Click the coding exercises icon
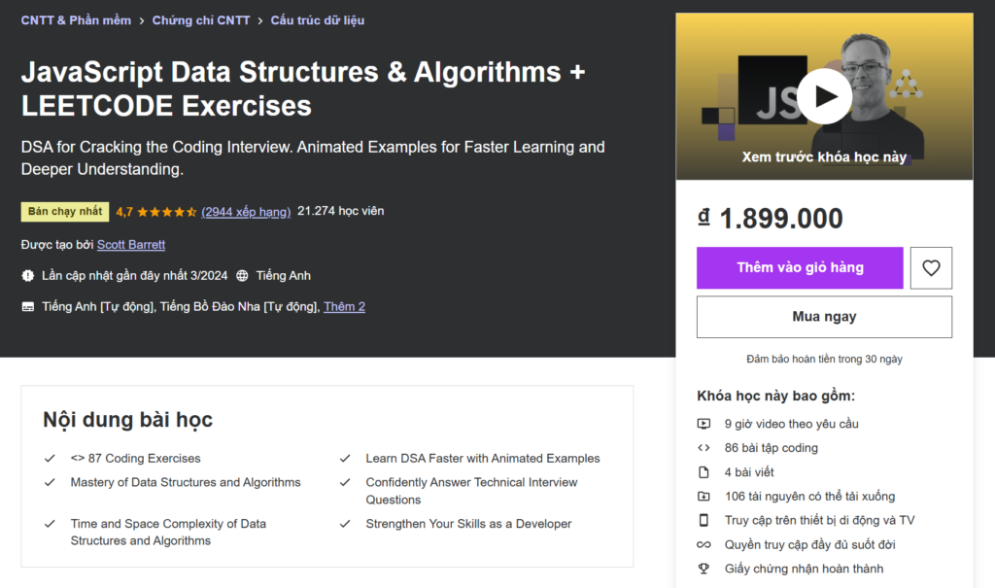Image resolution: width=995 pixels, height=588 pixels. point(704,448)
